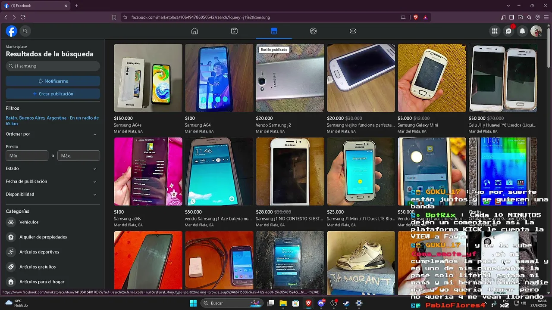This screenshot has height=310, width=552.
Task: Reload the current page
Action: click(x=23, y=17)
